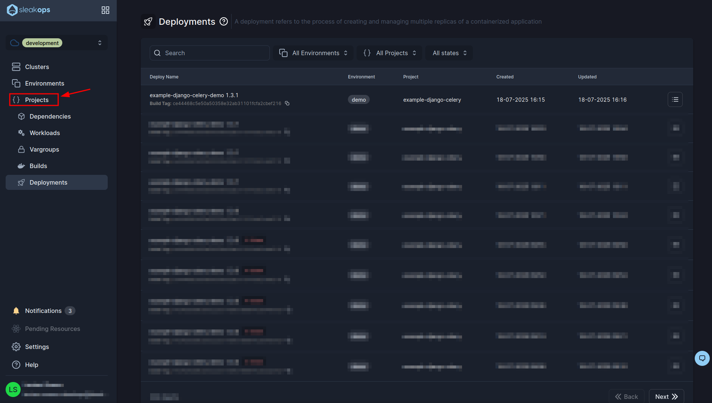Select Deployments in sidebar
Screen dimensions: 712x403
[x=57, y=182]
